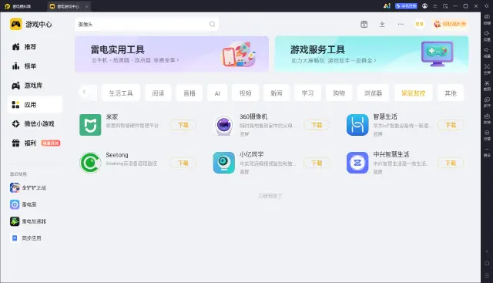This screenshot has width=493, height=283.
Task: Download the 360摄像机 app
Action: 317,125
